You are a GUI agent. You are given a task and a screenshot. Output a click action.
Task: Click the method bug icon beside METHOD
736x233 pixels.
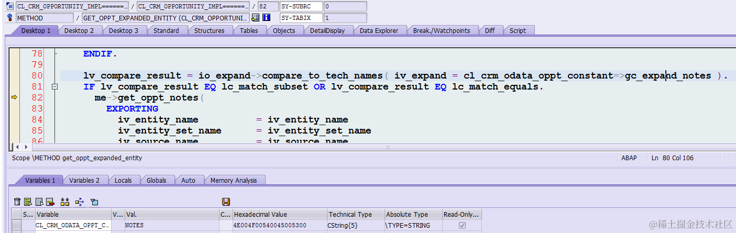pyautogui.click(x=9, y=18)
